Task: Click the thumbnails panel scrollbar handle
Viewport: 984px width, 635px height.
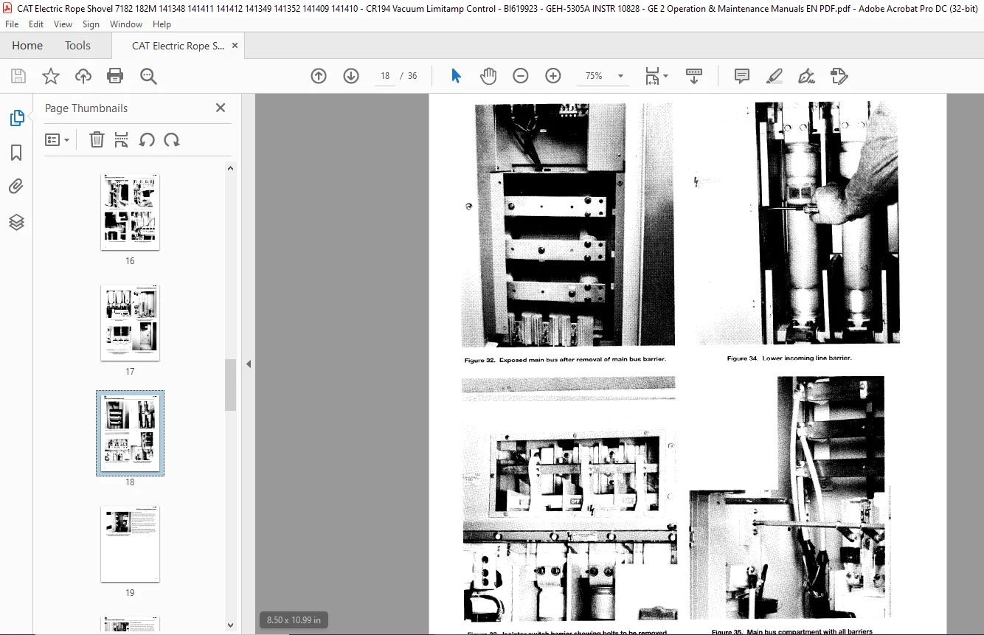Action: coord(230,385)
